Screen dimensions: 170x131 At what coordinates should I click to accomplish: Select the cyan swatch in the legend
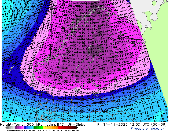tap(33, 128)
